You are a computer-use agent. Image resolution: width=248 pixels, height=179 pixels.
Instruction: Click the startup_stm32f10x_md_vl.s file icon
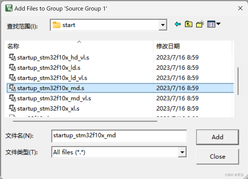12,98
